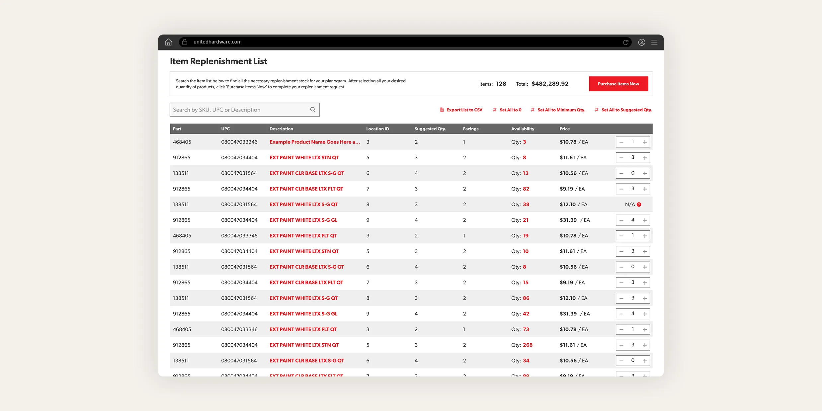This screenshot has width=822, height=411.
Task: Increase quantity in the Qty: 15 row
Action: (x=645, y=283)
